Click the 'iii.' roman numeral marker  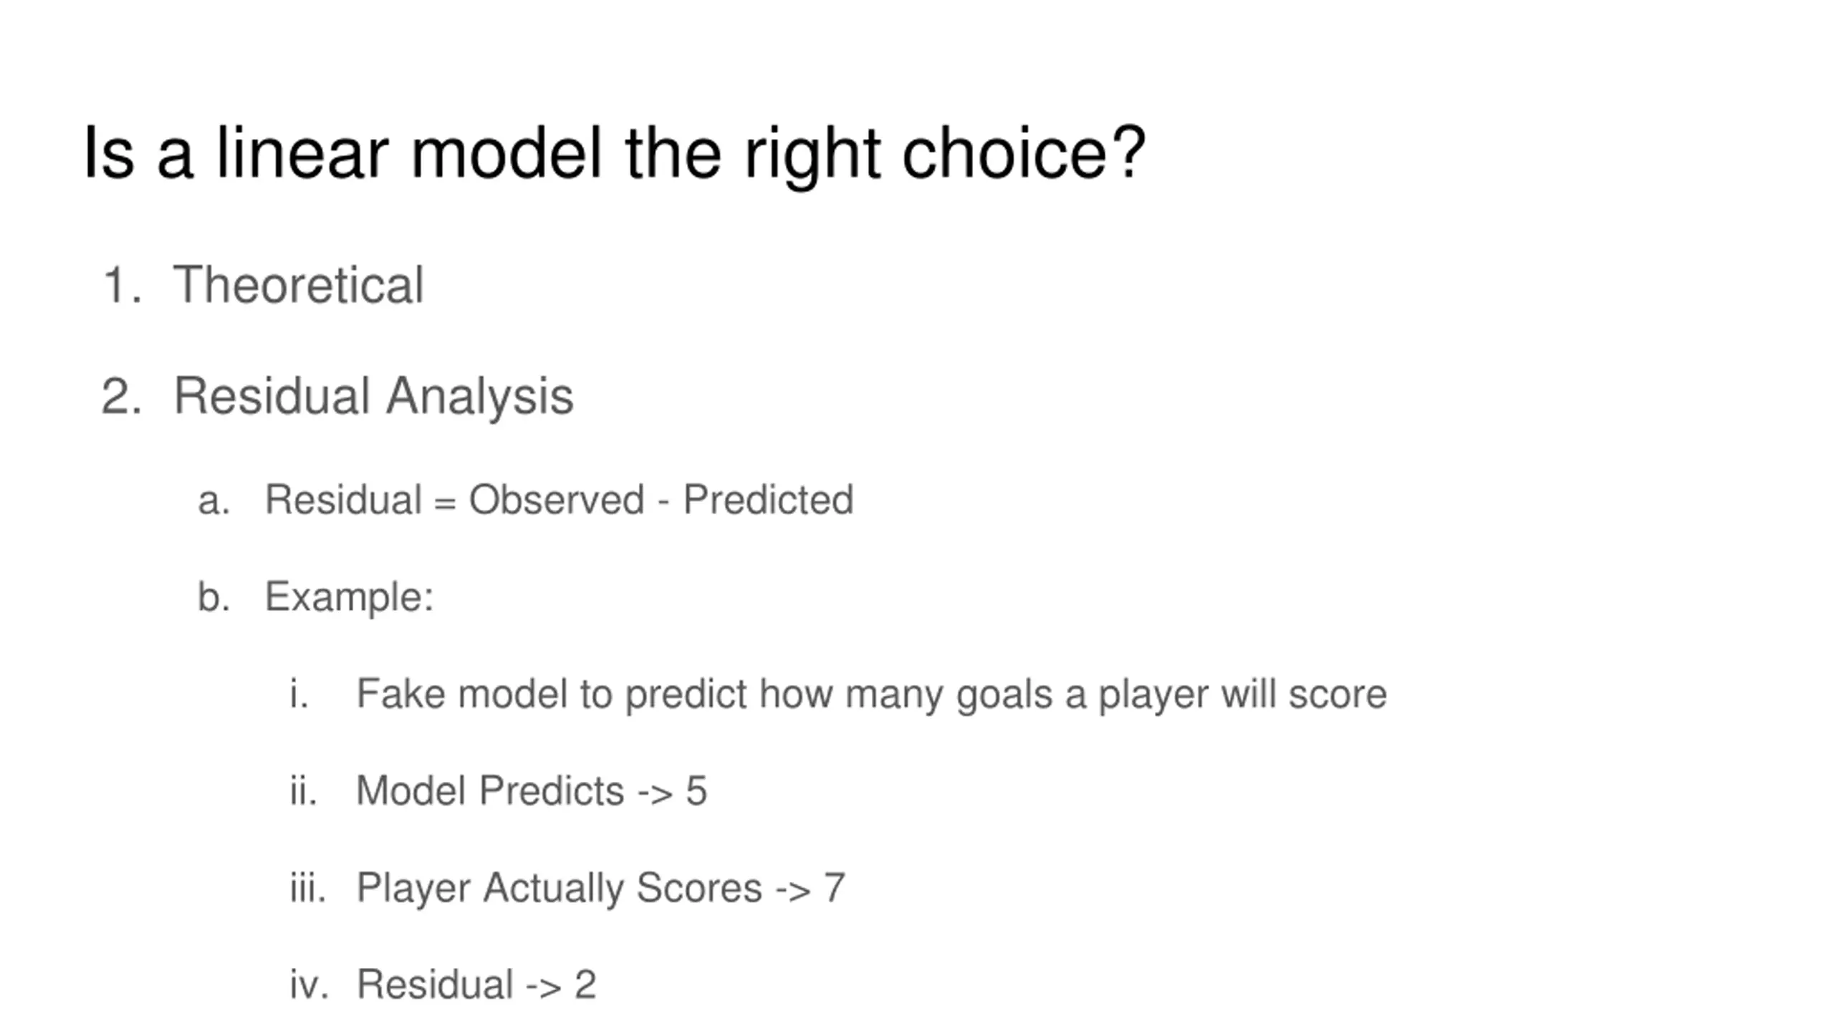click(x=308, y=888)
